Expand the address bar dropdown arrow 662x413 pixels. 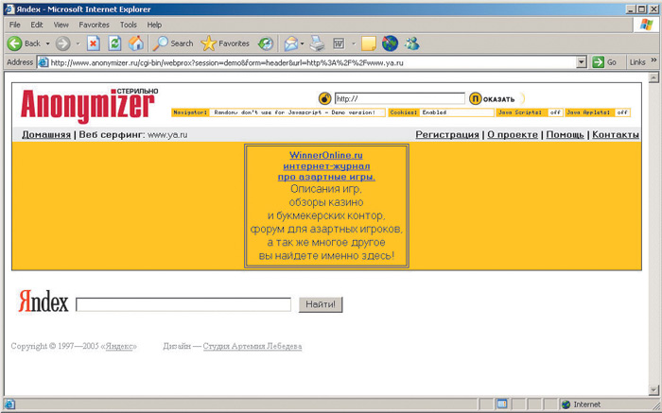pos(582,62)
